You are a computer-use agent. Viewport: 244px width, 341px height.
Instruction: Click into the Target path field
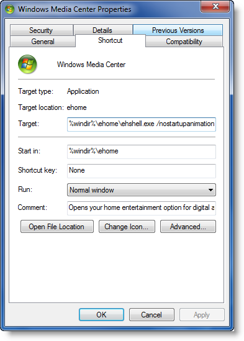click(142, 124)
